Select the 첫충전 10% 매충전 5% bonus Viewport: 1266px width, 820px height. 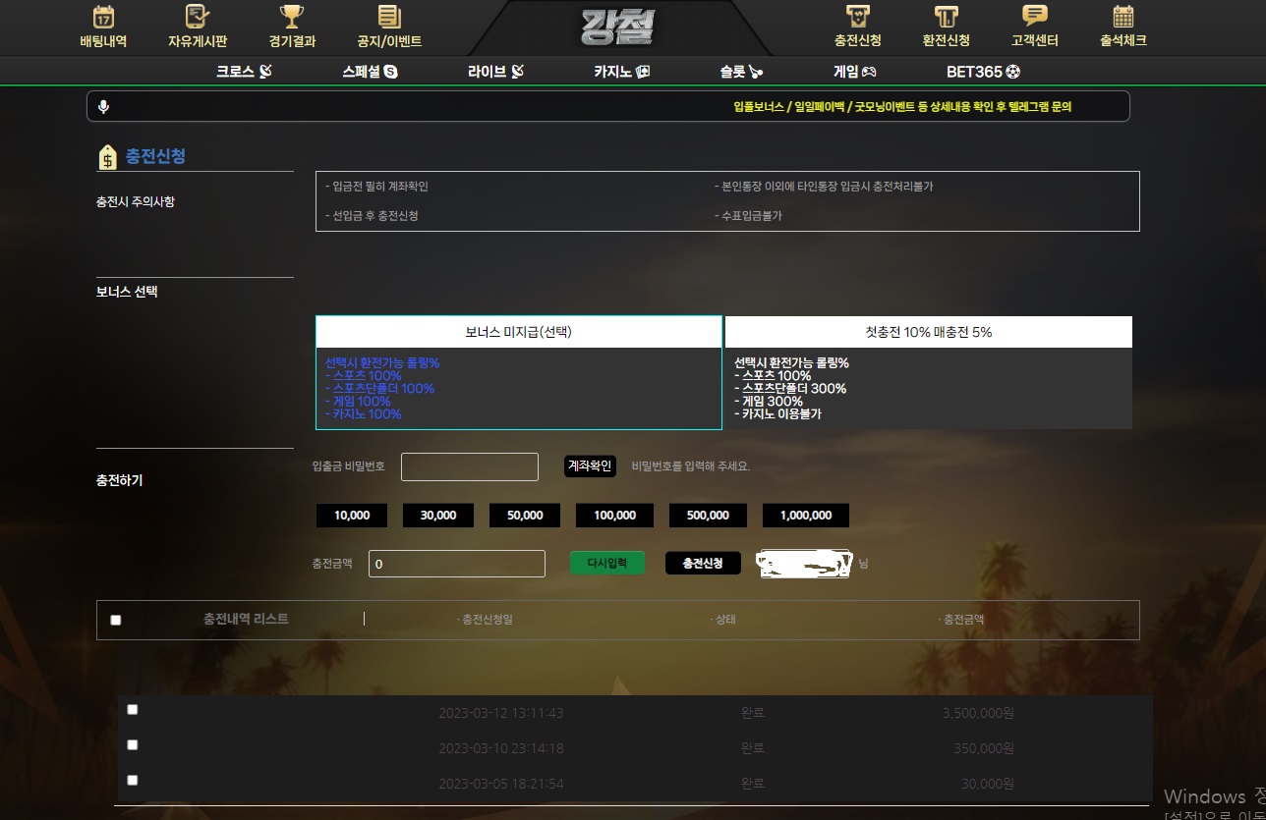pos(928,332)
